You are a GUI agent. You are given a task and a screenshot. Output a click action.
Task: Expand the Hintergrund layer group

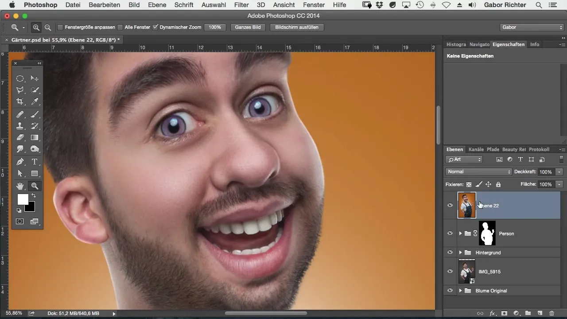tap(461, 253)
